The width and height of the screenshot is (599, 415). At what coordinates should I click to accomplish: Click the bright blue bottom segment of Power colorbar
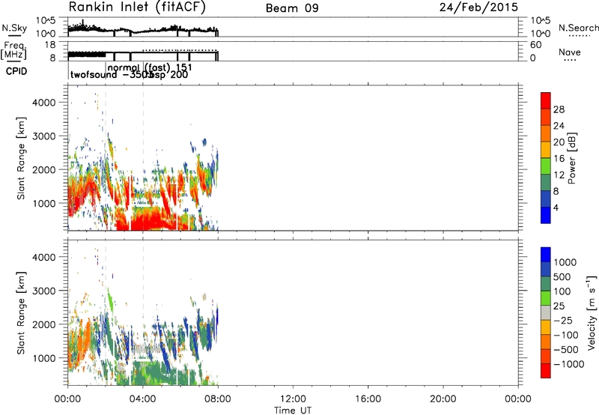click(x=546, y=215)
